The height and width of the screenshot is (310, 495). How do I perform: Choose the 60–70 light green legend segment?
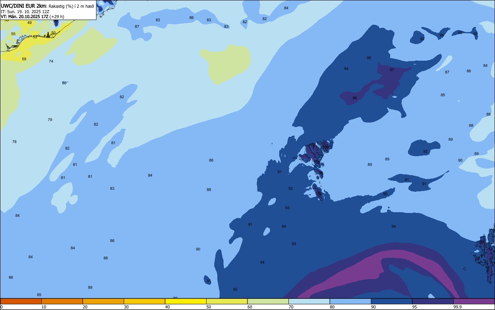click(x=268, y=301)
